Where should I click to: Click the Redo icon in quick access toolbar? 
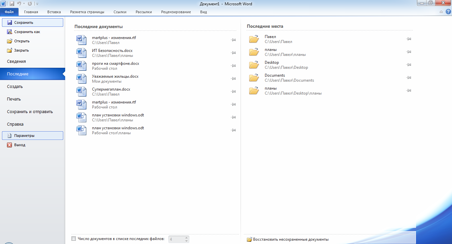pyautogui.click(x=30, y=4)
